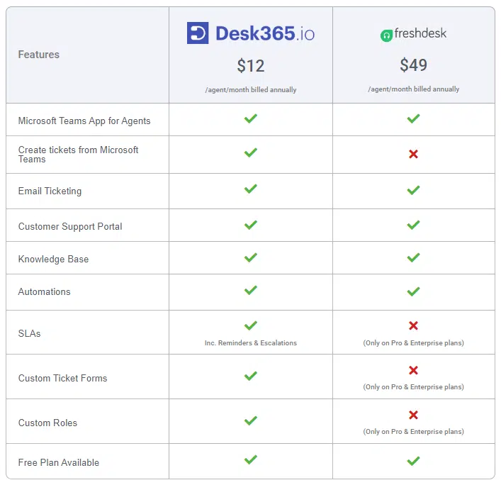
Task: Select the Microsoft Teams App for Agents label
Action: (x=84, y=121)
